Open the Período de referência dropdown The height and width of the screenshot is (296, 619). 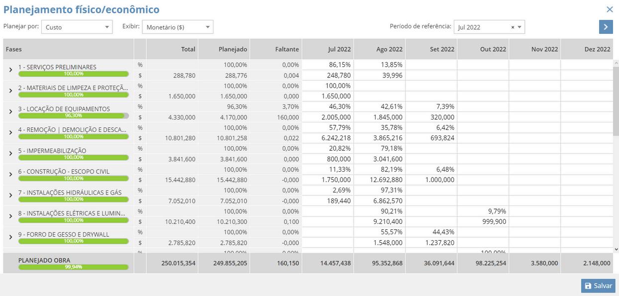click(520, 27)
